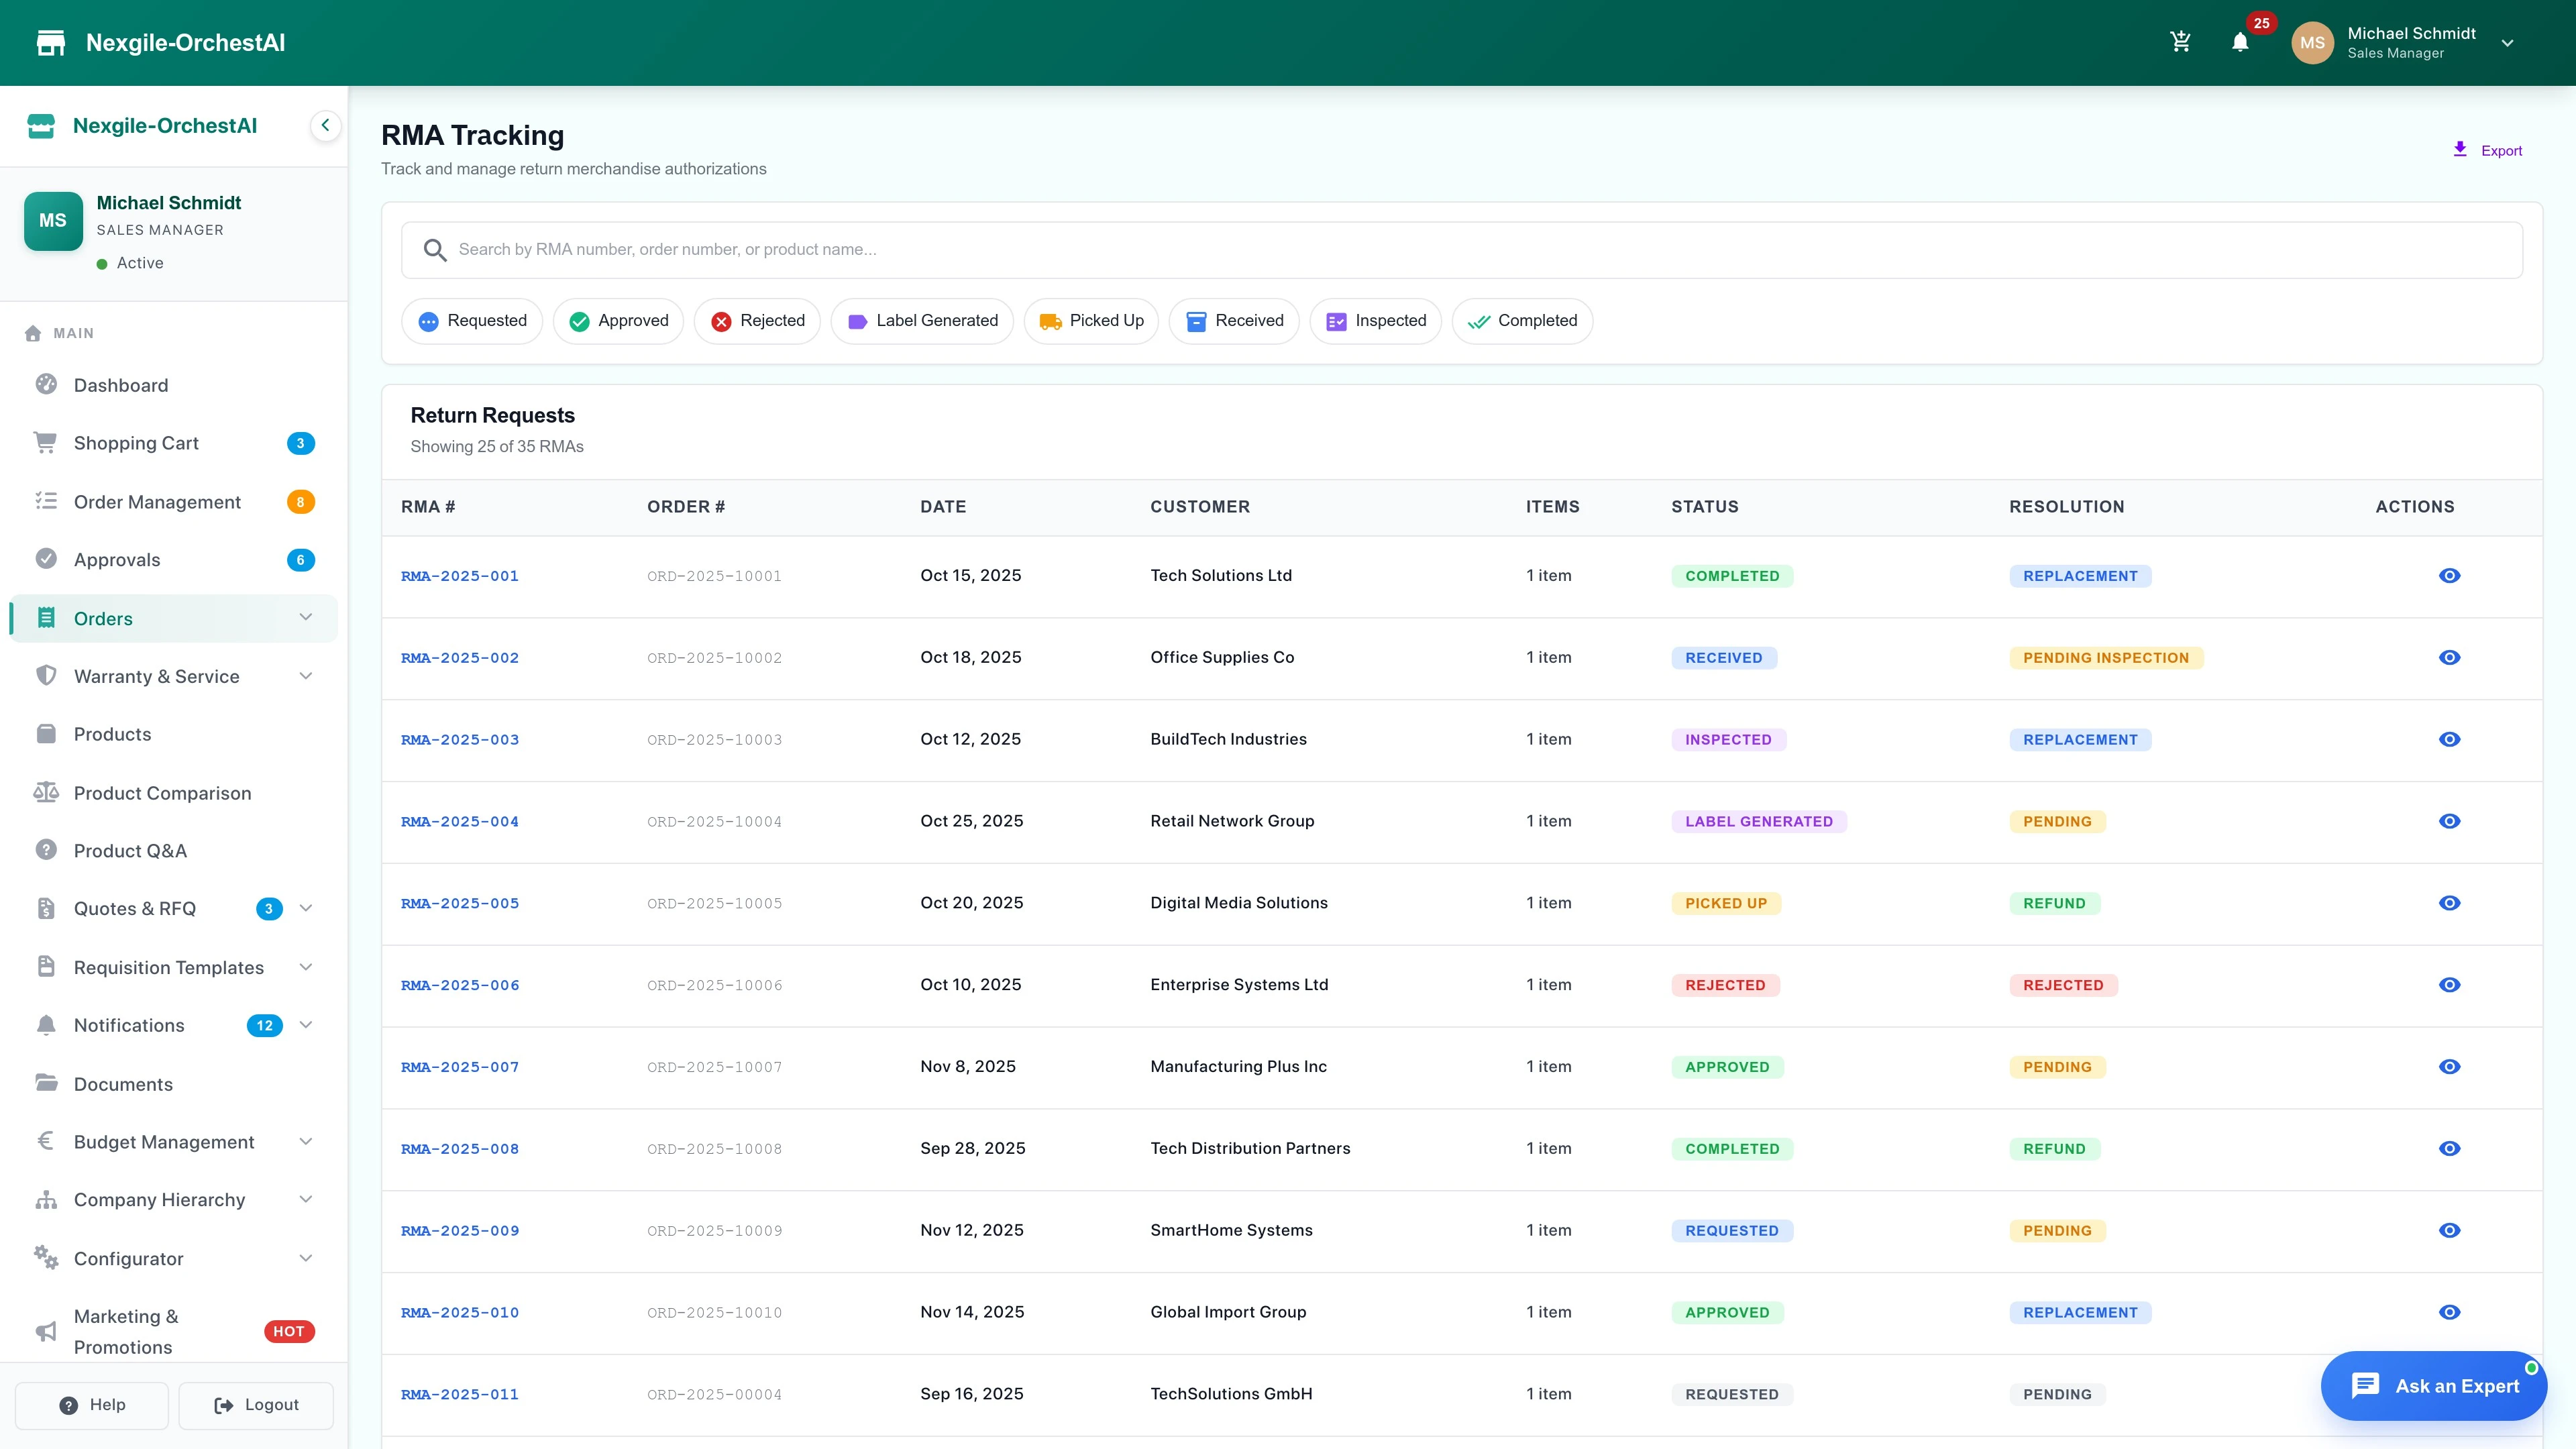Open Product Q&A from the sidebar
Viewport: 2576px width, 1449px height.
click(130, 850)
